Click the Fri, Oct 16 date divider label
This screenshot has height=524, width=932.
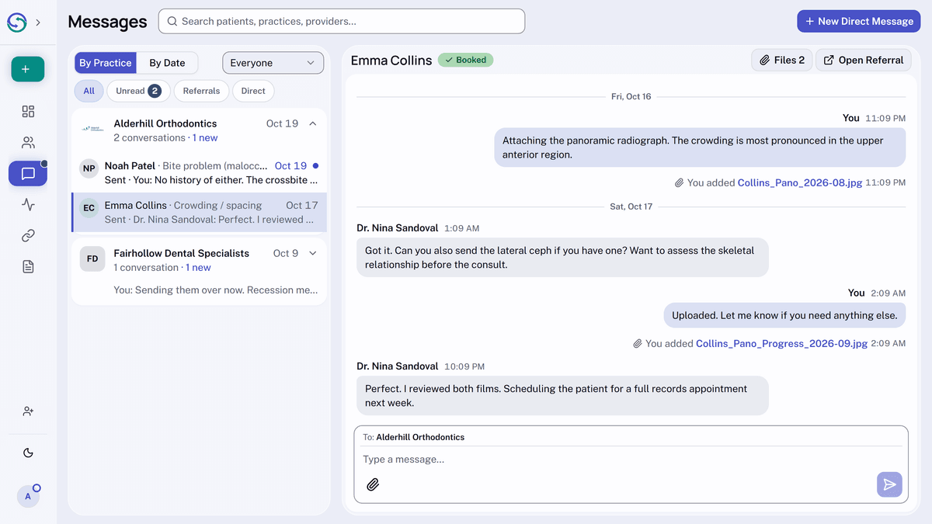click(631, 96)
